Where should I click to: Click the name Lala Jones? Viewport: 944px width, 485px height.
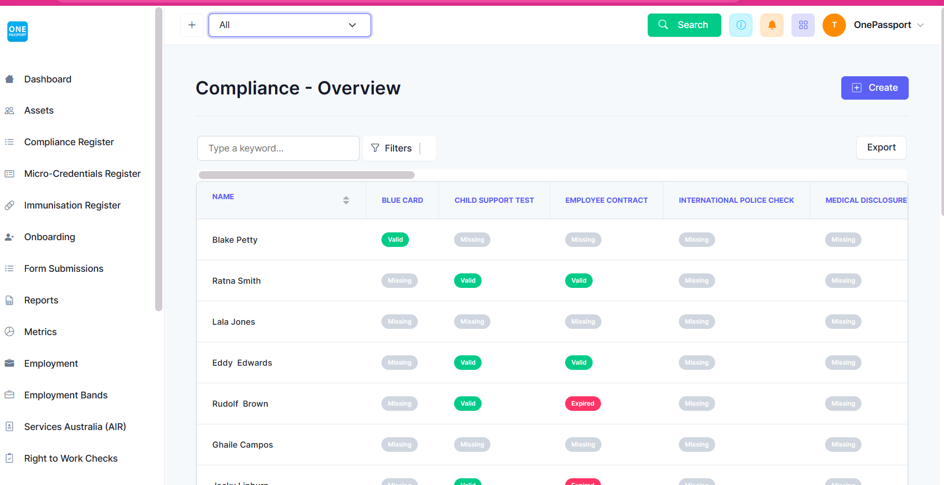(234, 322)
